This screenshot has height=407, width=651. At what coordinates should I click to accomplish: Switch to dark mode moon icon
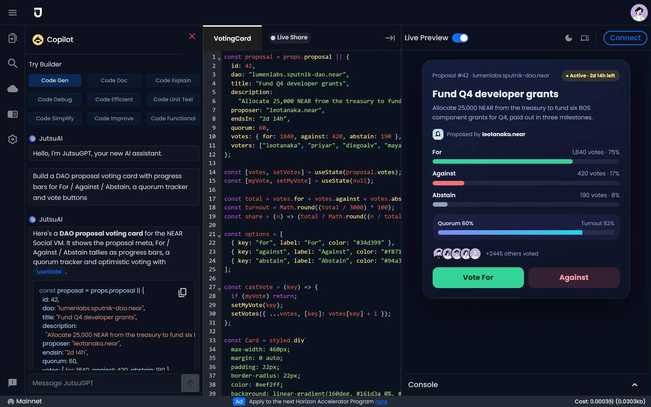(x=569, y=38)
